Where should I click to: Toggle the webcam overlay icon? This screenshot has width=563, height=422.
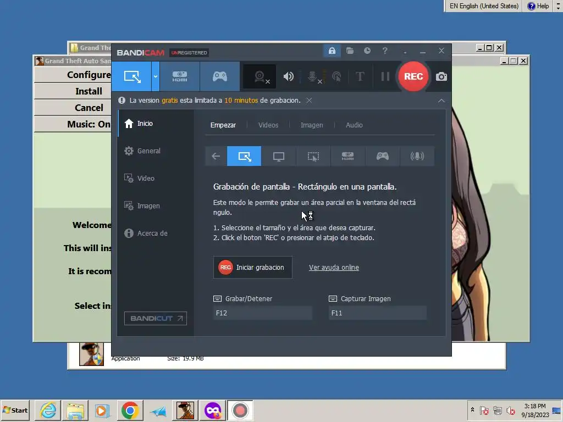click(260, 76)
